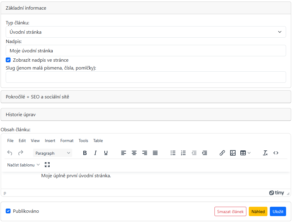Open the Format menu

pyautogui.click(x=67, y=141)
